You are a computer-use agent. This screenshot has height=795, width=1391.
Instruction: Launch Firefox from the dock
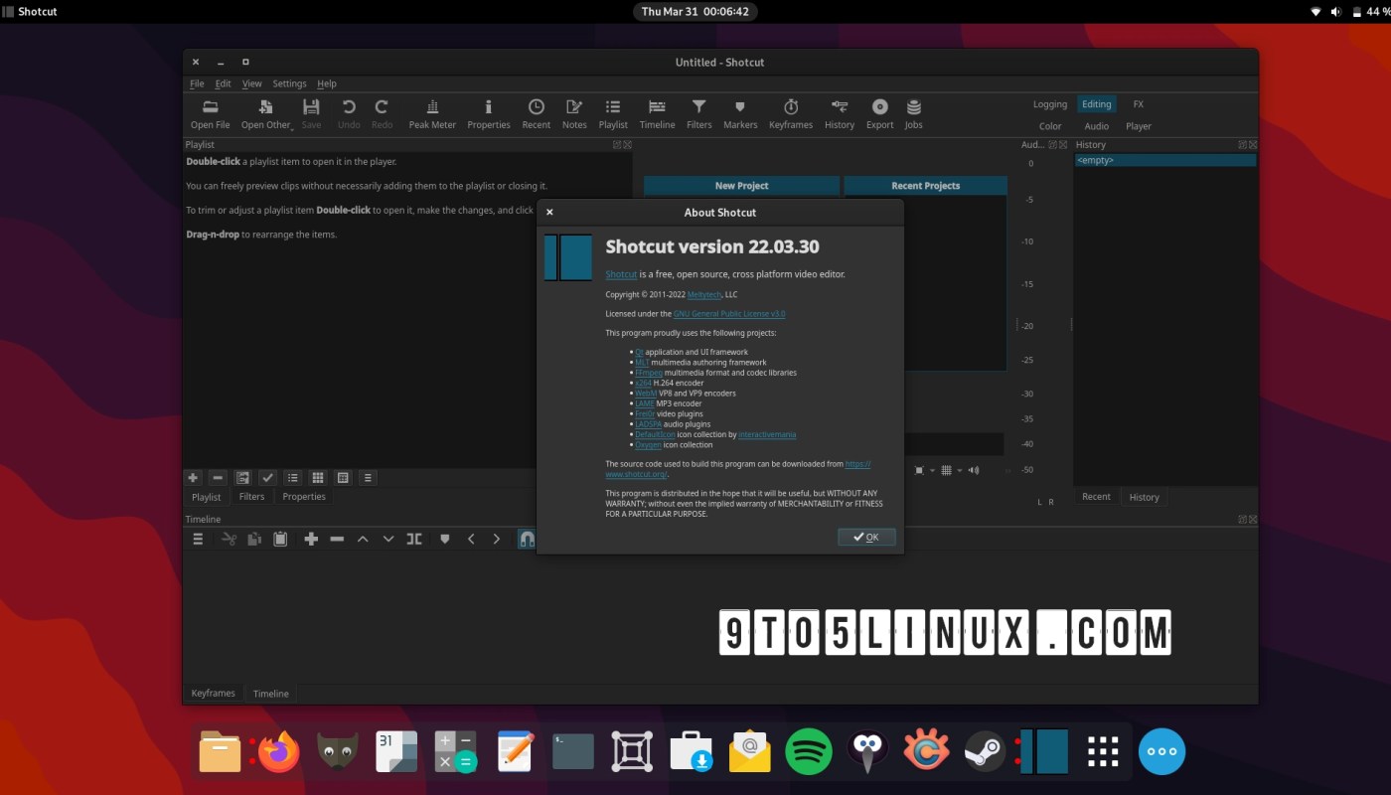[278, 751]
